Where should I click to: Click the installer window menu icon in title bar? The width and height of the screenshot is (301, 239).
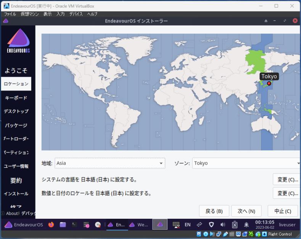6,21
